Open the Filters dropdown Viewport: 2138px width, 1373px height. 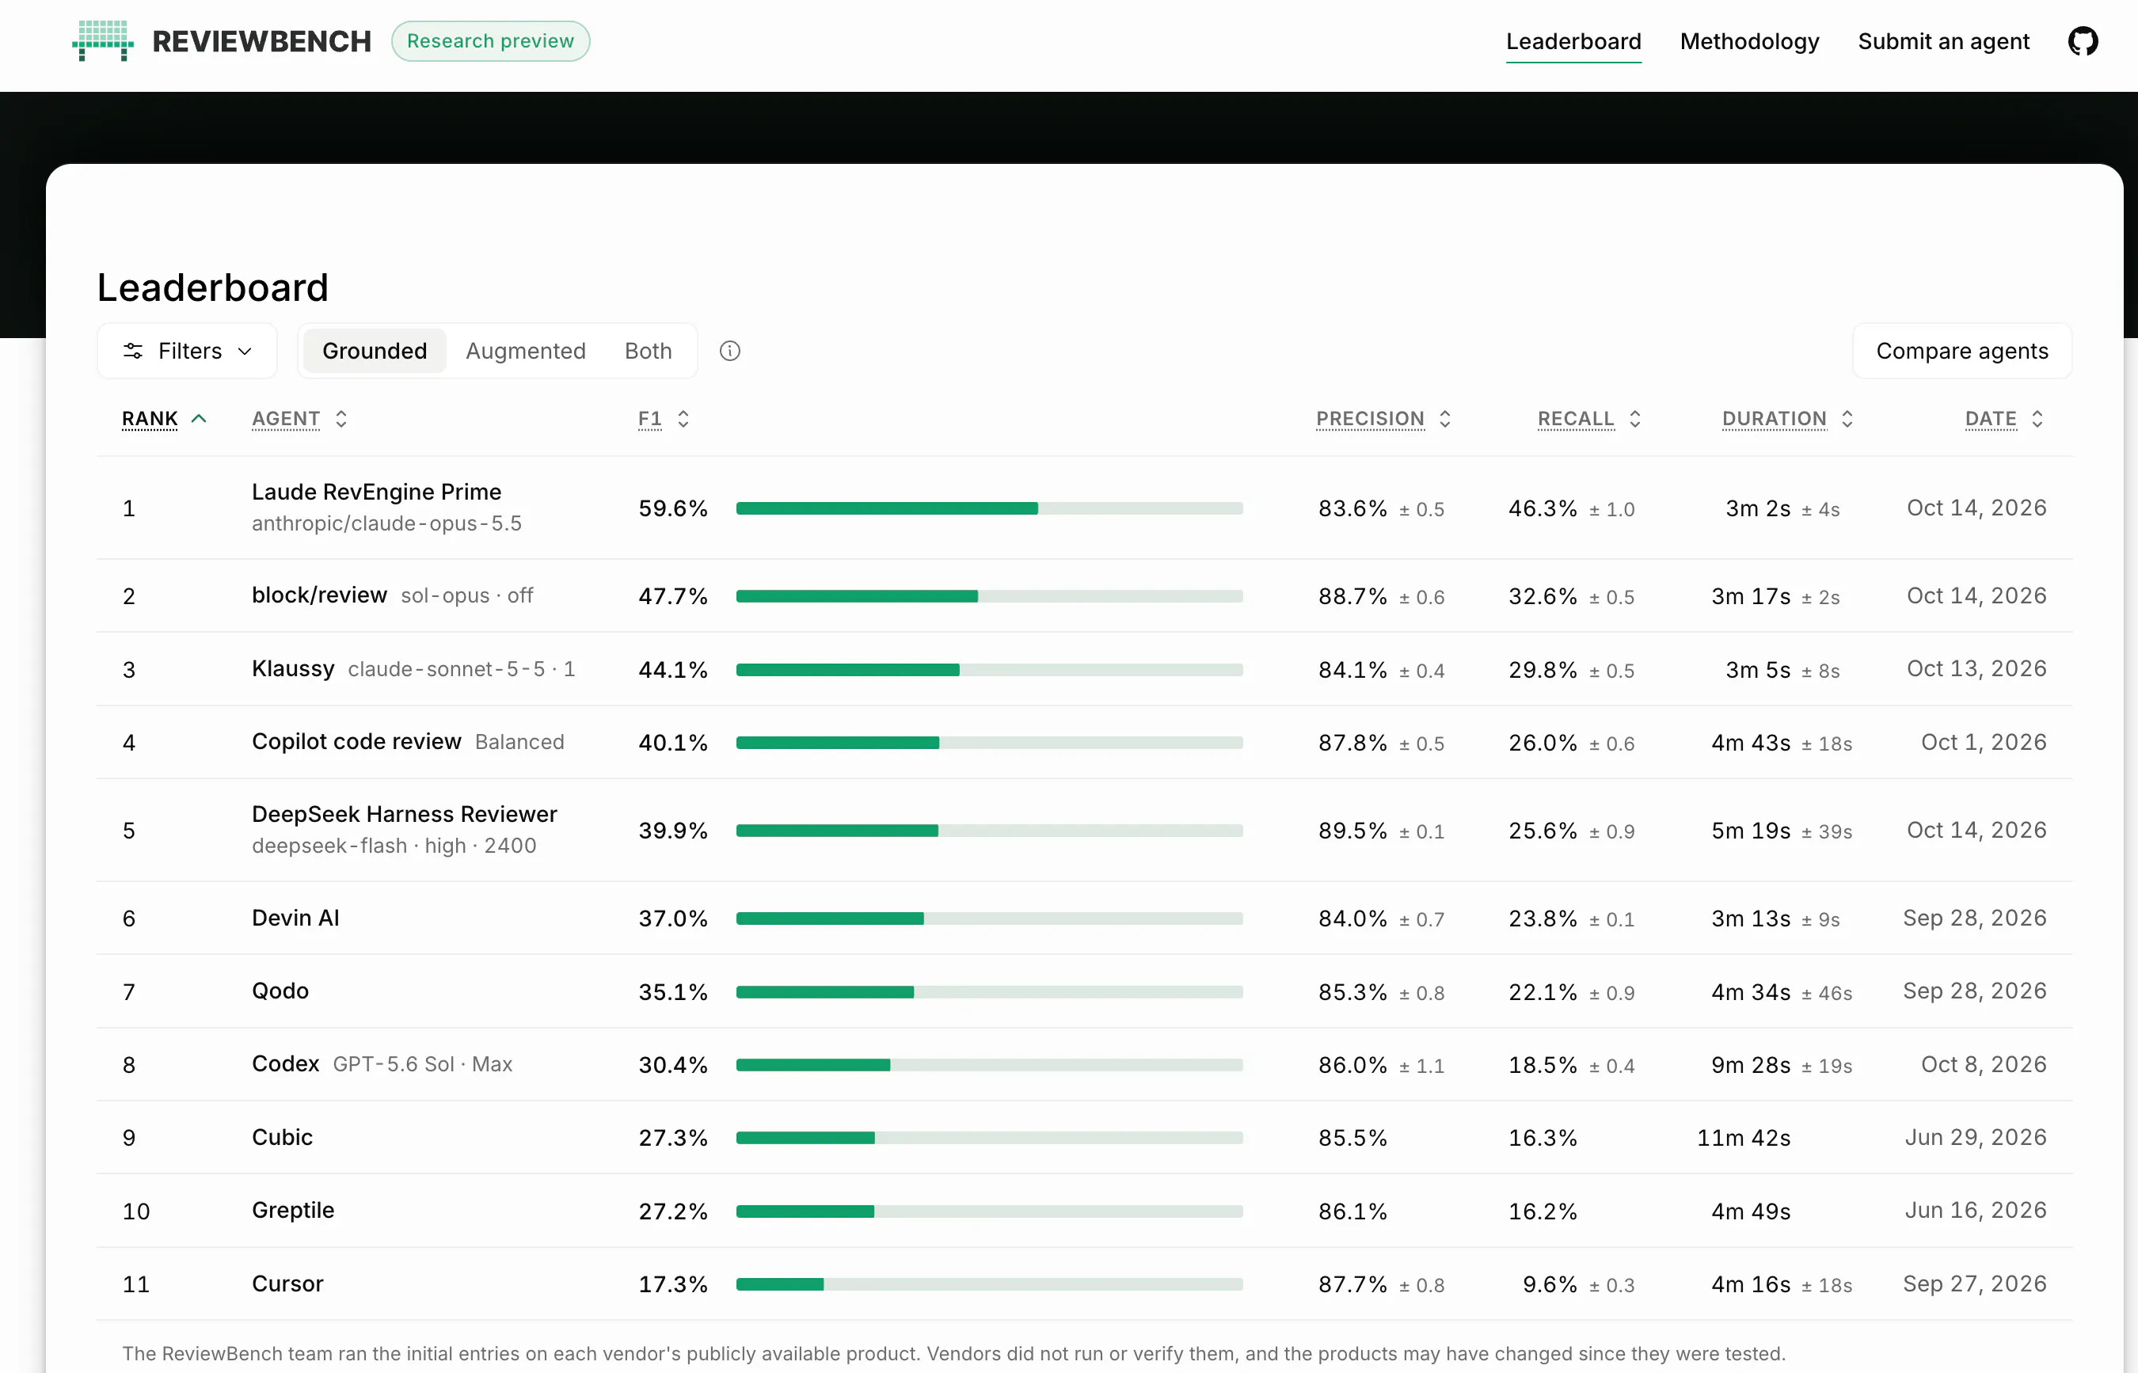[187, 352]
